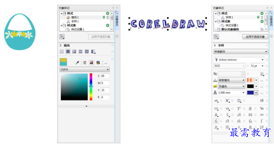Select 填充 1 style in left panel

click(x=75, y=17)
